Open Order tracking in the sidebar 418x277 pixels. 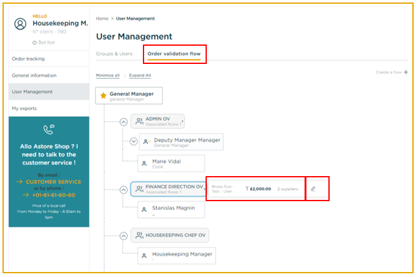(49, 59)
